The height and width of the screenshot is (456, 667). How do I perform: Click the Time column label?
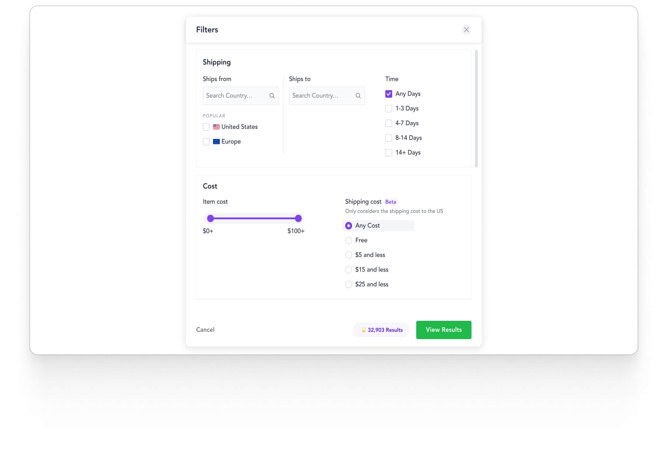(392, 79)
